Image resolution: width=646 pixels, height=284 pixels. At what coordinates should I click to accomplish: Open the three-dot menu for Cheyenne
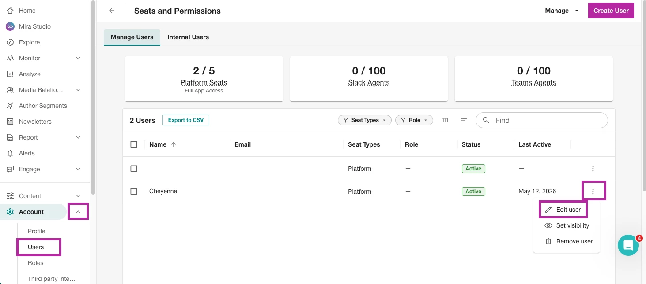593,192
